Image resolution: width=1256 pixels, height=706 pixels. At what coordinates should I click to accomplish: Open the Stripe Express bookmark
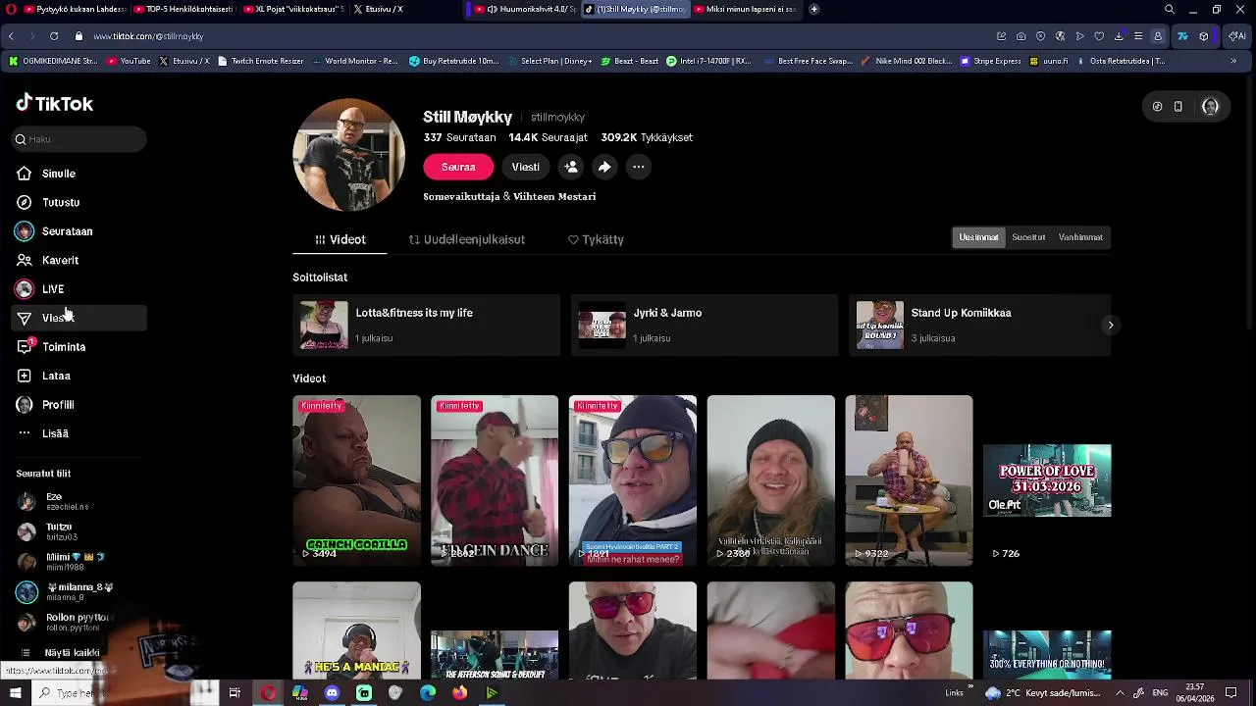click(x=991, y=61)
